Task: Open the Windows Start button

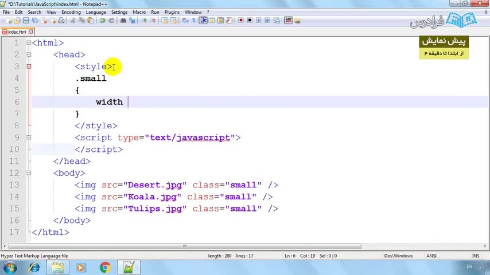Action: [10, 268]
